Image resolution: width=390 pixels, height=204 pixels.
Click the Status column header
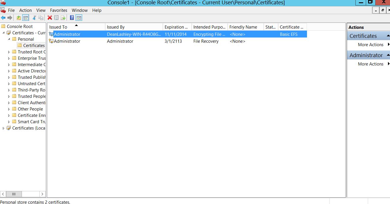(271, 27)
